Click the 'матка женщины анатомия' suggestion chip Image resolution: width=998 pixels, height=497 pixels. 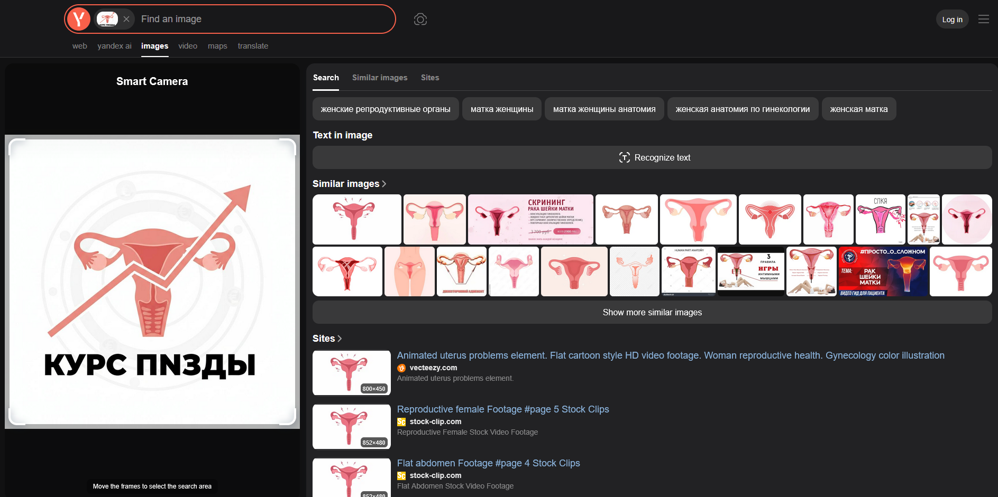[604, 109]
